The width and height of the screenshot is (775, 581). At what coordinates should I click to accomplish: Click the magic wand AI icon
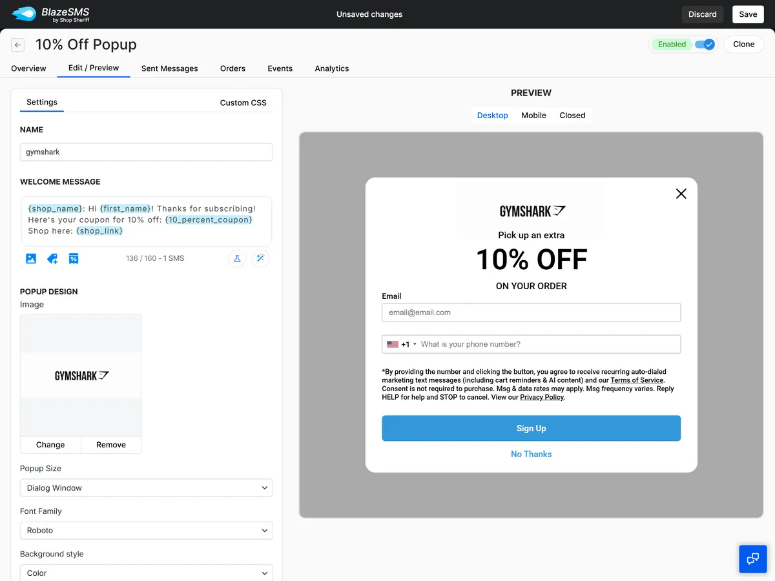(260, 259)
